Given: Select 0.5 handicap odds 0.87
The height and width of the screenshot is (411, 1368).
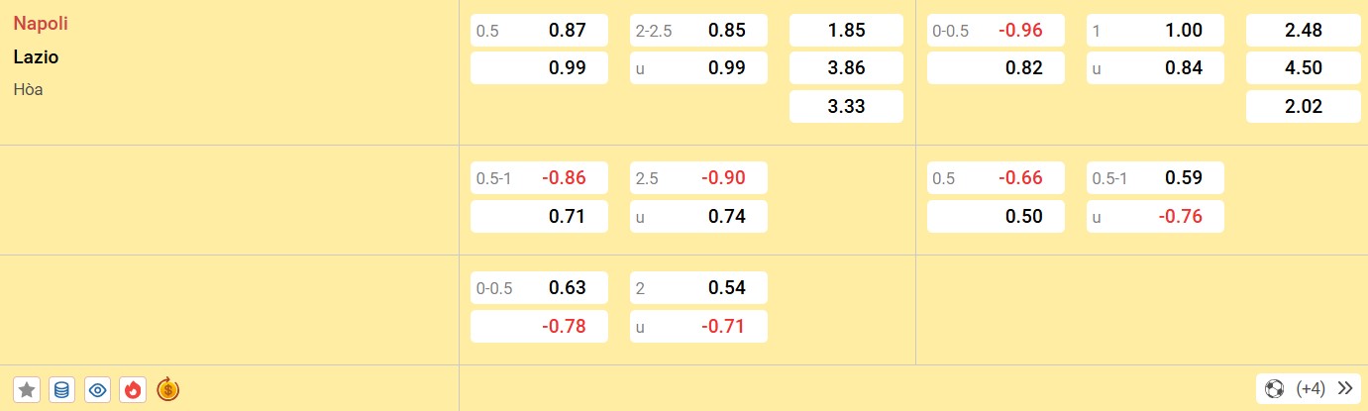Looking at the screenshot, I should click(539, 31).
